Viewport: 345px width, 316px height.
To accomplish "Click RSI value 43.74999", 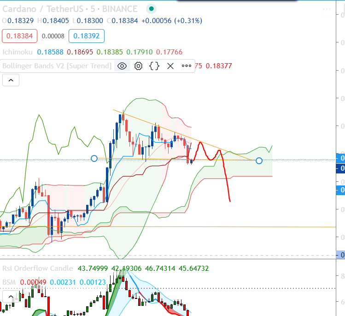I will 93,268.
